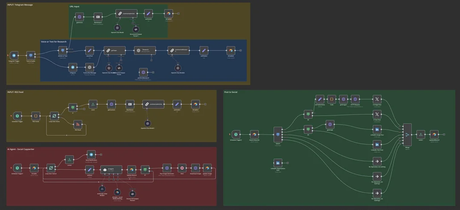Select the Loop Over Items node
Screen dimensions: 460x210
tap(54, 116)
